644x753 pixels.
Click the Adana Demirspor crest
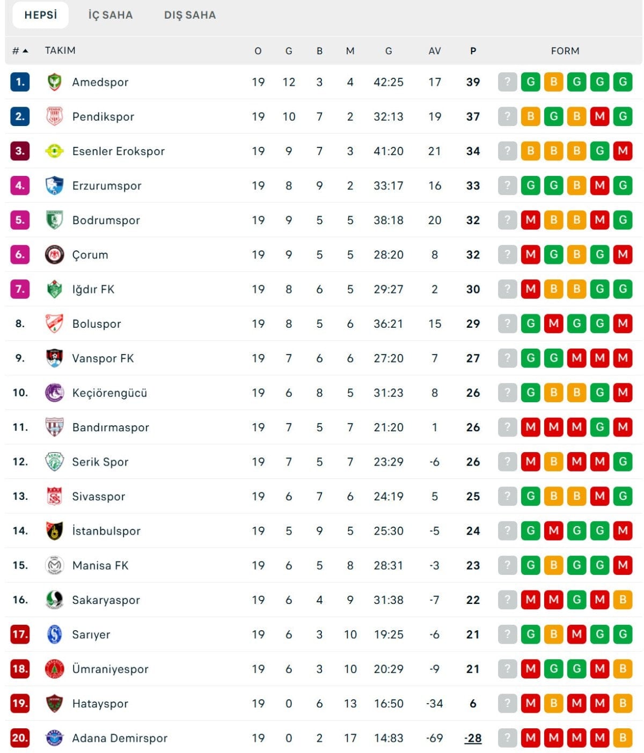(54, 738)
